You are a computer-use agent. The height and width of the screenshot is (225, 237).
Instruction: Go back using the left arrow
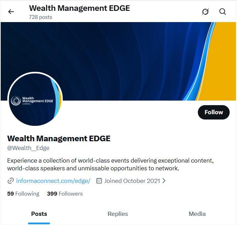[x=11, y=12]
